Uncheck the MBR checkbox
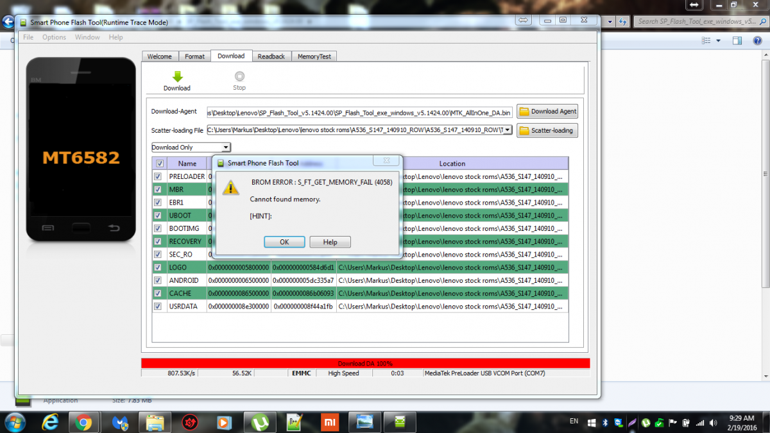Screen dimensions: 770x433 158,189
